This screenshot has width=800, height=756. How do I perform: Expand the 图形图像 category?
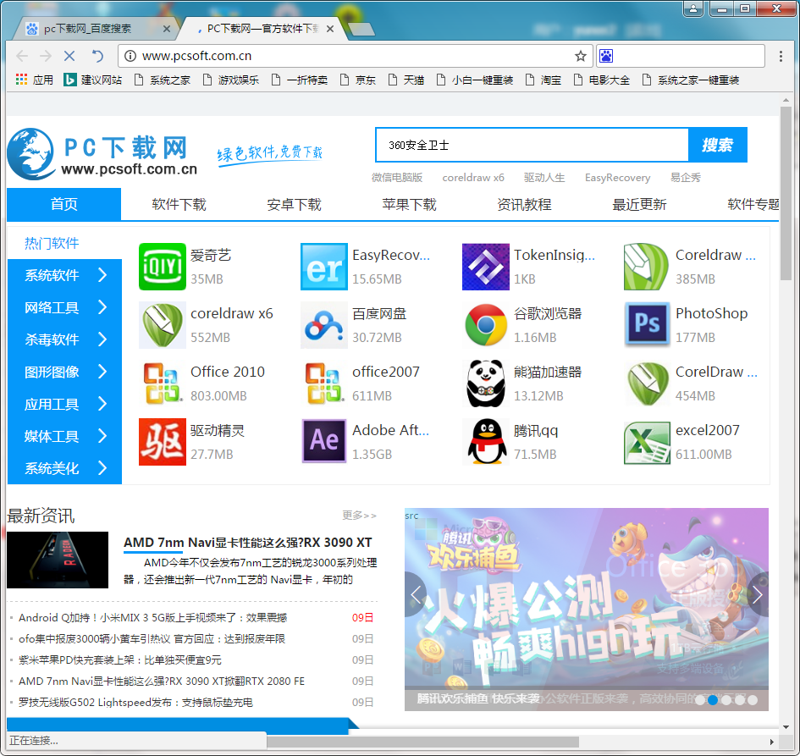click(65, 372)
